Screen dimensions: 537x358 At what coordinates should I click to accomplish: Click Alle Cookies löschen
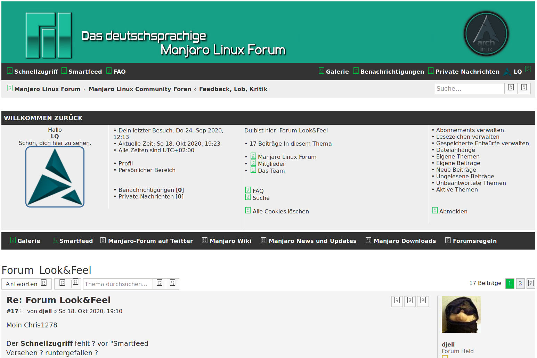click(x=280, y=211)
